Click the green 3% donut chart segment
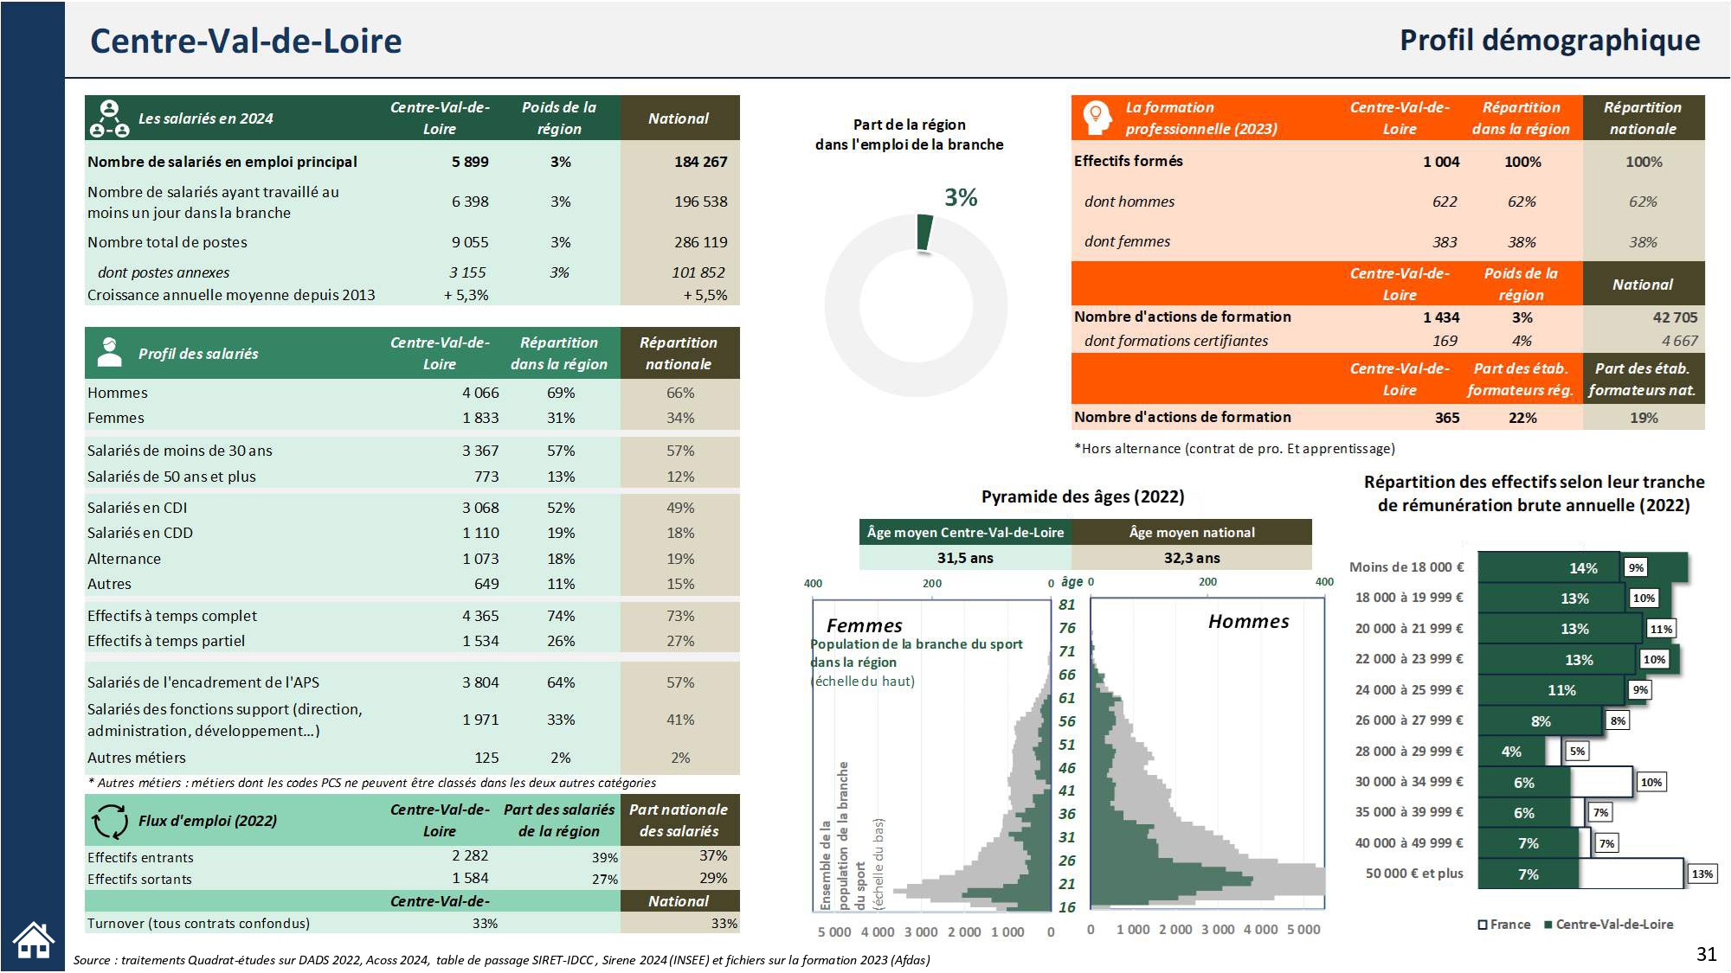The height and width of the screenshot is (973, 1731). [924, 232]
